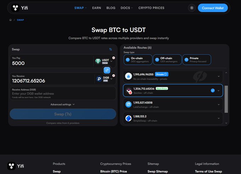
Task: Click the Private badge info icon
Action: 166,74
